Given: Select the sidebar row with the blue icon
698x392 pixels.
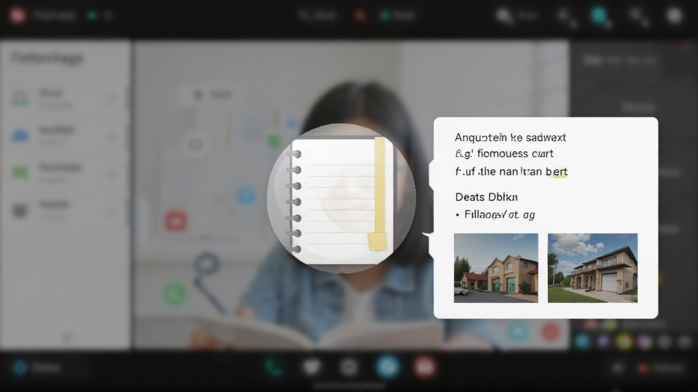Looking at the screenshot, I should (x=65, y=135).
